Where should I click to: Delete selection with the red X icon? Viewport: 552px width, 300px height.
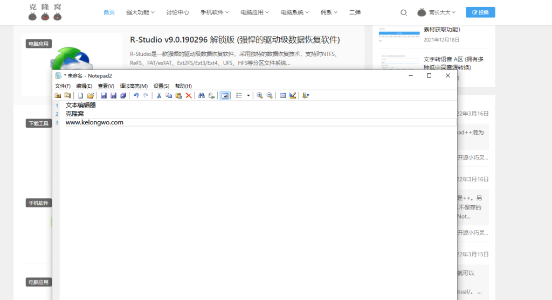pos(189,96)
